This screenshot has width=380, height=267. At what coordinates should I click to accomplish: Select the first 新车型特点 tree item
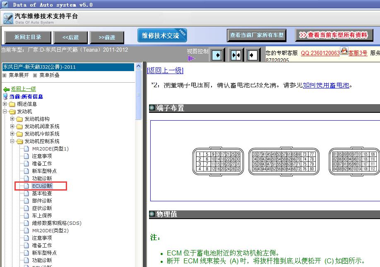44,171
